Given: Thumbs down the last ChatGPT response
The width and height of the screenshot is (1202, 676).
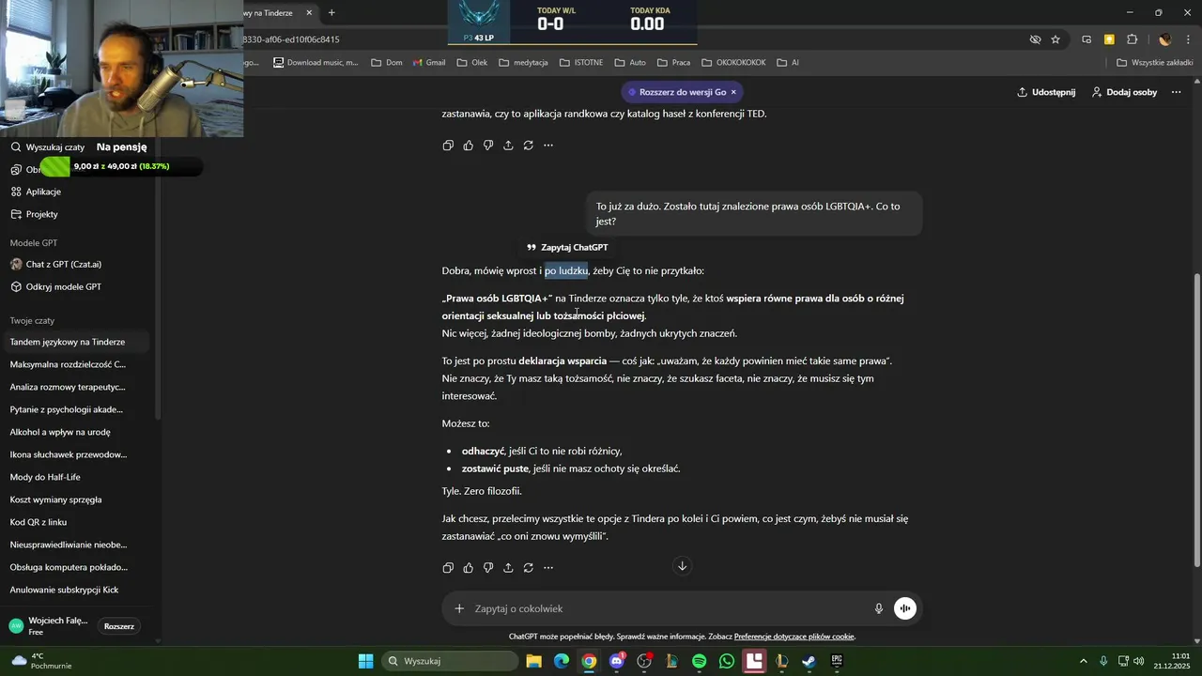Looking at the screenshot, I should [x=488, y=567].
